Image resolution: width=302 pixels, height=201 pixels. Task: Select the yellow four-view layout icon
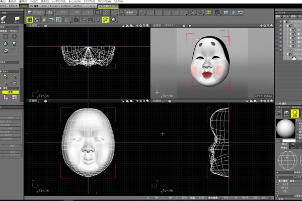pos(209,13)
